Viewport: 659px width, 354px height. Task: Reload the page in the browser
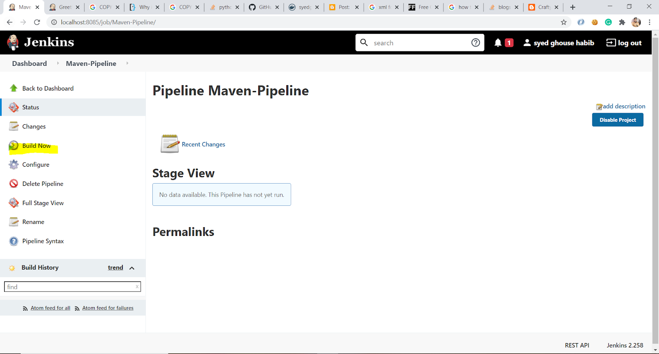(x=37, y=22)
